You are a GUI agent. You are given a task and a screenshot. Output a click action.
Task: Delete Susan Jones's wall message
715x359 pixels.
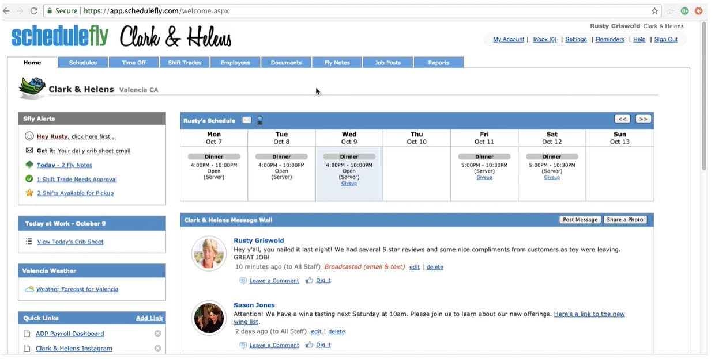[x=336, y=331]
